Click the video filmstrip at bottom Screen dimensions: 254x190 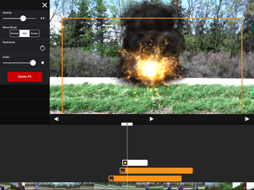[127, 186]
